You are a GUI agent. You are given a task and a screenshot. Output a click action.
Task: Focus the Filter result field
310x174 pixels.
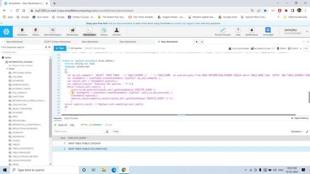coord(78,131)
